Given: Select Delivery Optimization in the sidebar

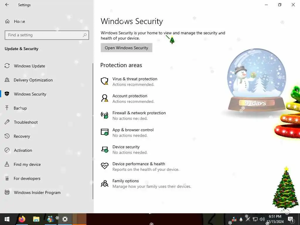Looking at the screenshot, I should coord(29,80).
